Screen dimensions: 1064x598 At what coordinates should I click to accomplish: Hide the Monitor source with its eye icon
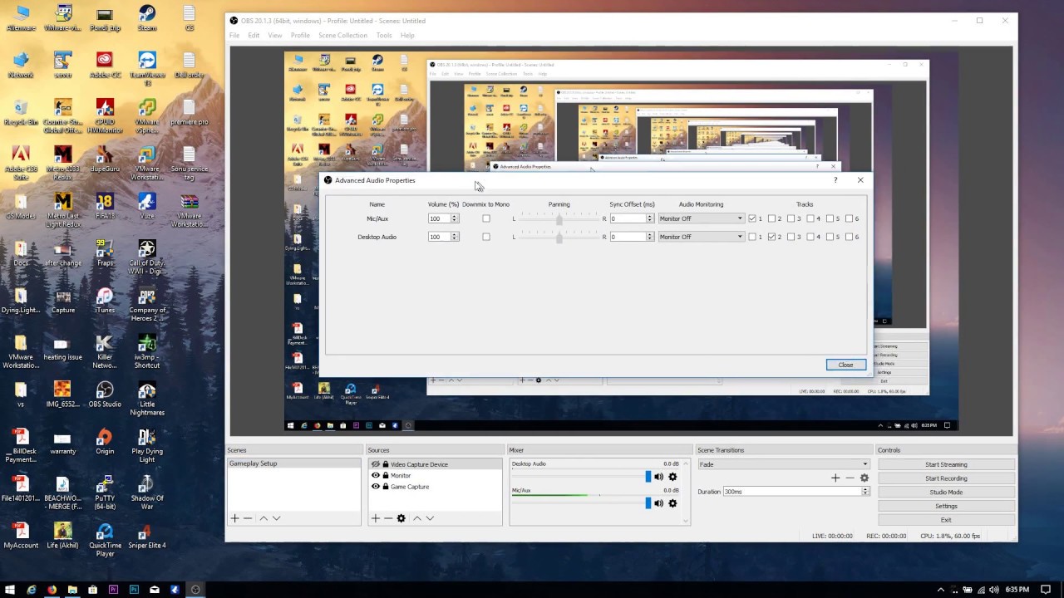pos(376,476)
